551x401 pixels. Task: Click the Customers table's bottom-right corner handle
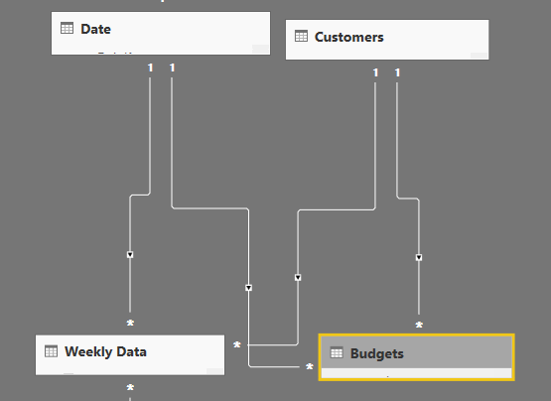coord(479,56)
